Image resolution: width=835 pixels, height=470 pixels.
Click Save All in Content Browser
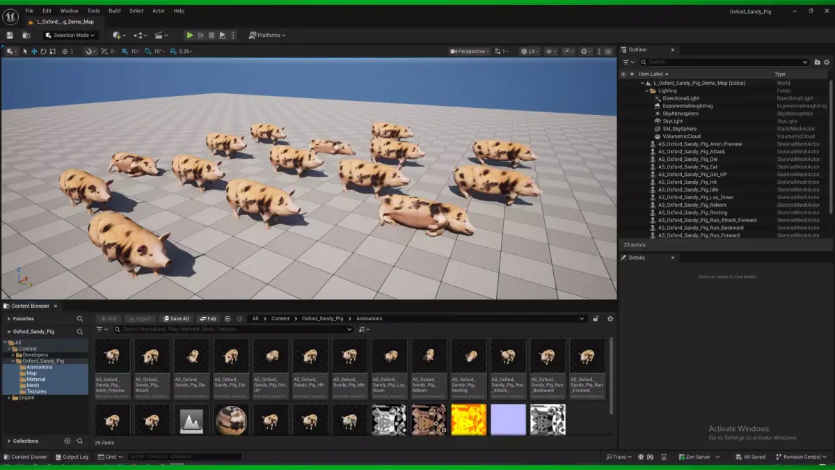175,319
